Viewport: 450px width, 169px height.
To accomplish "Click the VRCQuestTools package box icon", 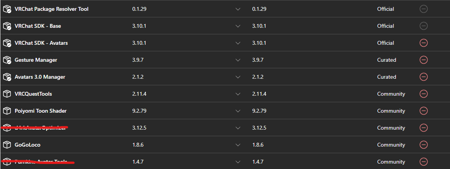I will point(7,94).
